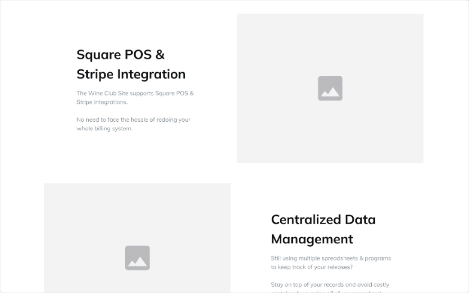Screen dimensions: 469x293
Task: Click the "to keep track of your releases?" line
Action: (x=311, y=267)
